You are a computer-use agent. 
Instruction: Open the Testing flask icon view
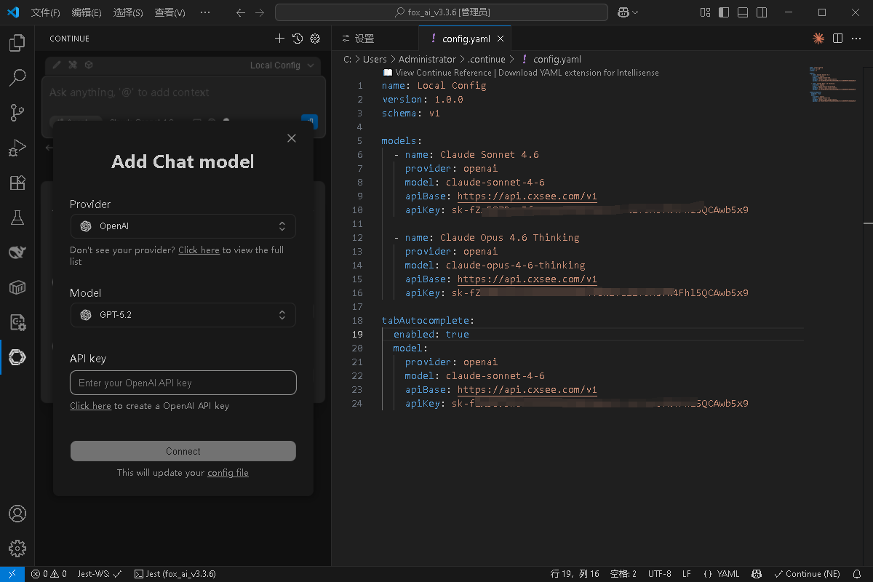[17, 218]
